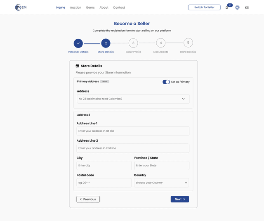This screenshot has width=264, height=221.
Task: Click the Next button
Action: click(180, 199)
